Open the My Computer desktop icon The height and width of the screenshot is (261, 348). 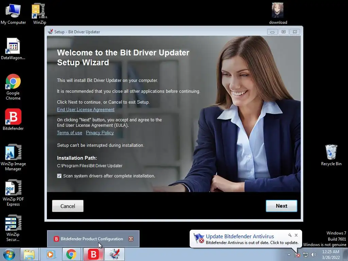(x=13, y=14)
